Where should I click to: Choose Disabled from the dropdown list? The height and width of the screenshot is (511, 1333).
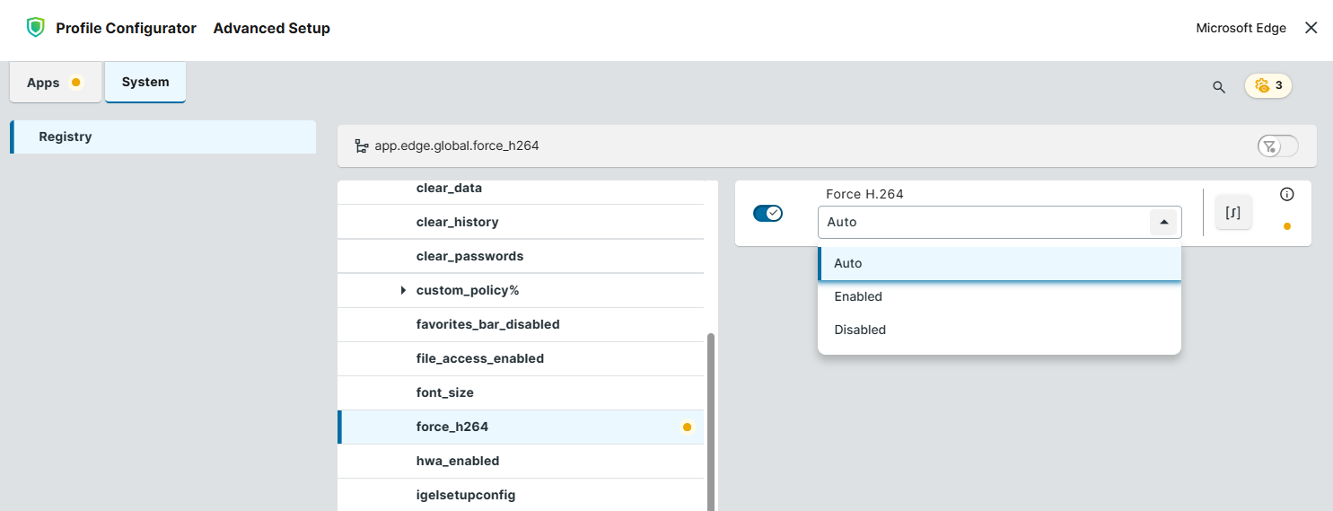coord(860,330)
